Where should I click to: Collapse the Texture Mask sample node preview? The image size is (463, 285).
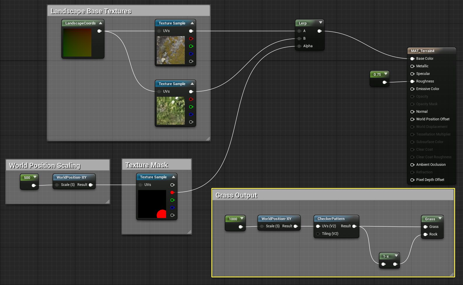click(x=173, y=177)
